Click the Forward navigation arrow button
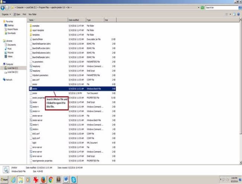 7,7
